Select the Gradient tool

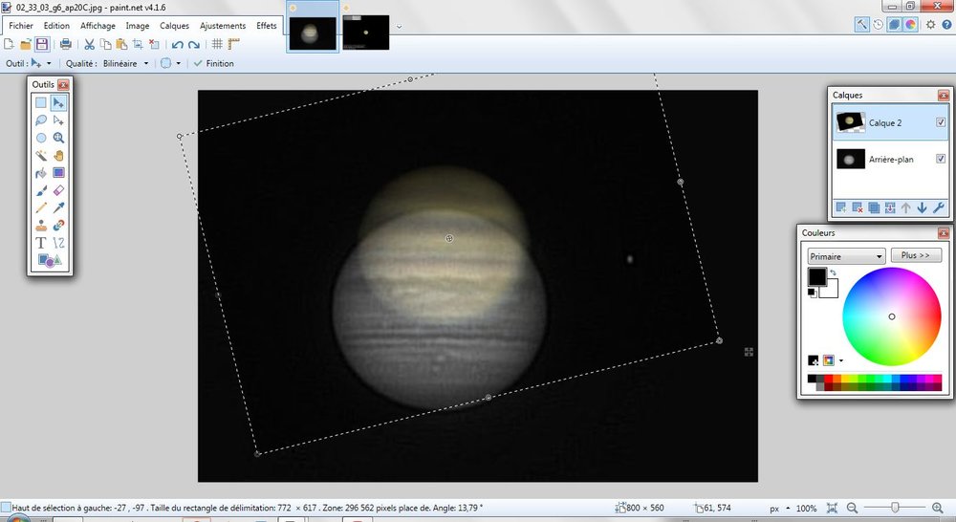point(58,173)
